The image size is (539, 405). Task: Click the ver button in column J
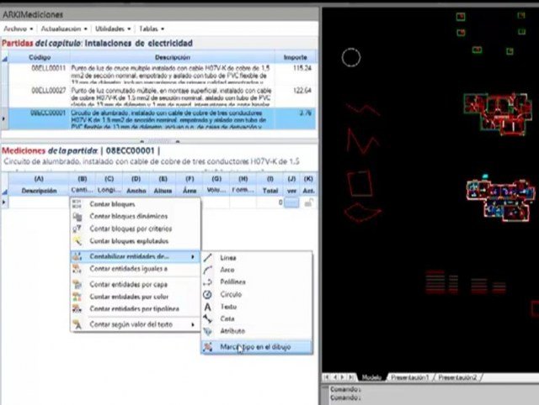coord(291,203)
